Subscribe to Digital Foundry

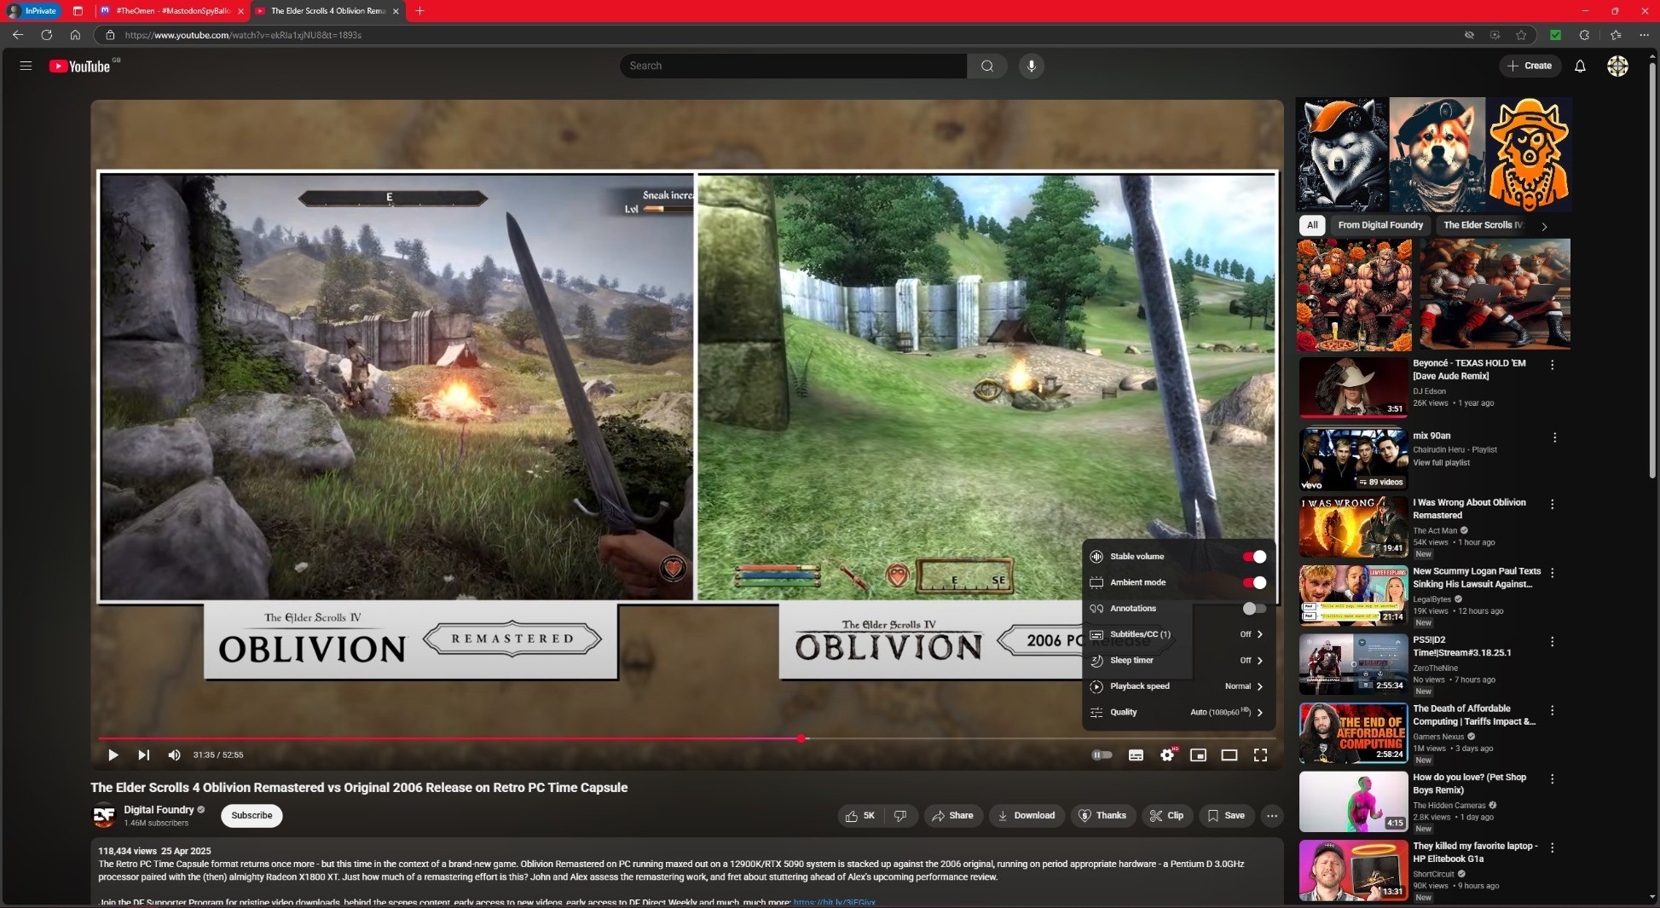[x=252, y=816]
